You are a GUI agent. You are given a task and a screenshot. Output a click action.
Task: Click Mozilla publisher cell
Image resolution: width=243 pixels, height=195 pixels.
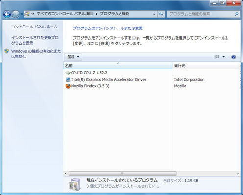coord(180,86)
